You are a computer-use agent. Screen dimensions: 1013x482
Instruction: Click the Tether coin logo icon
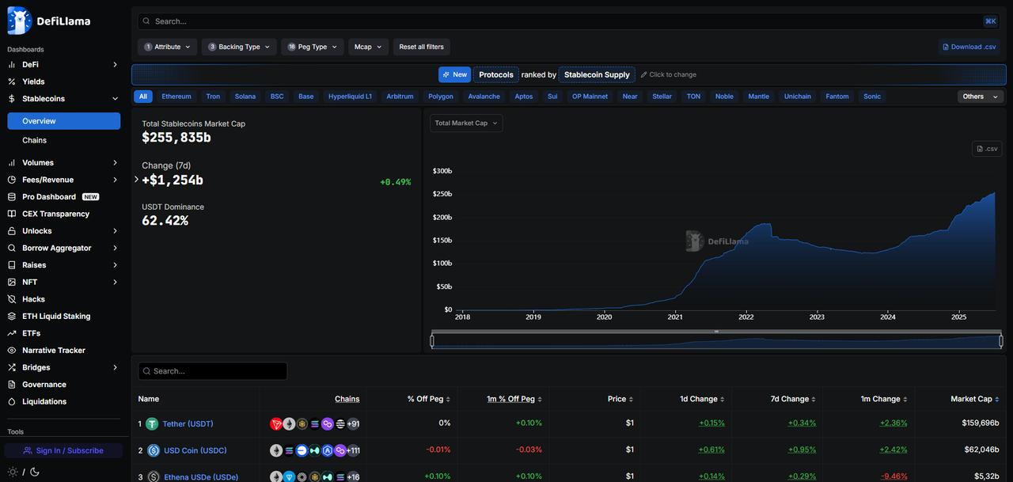[152, 424]
